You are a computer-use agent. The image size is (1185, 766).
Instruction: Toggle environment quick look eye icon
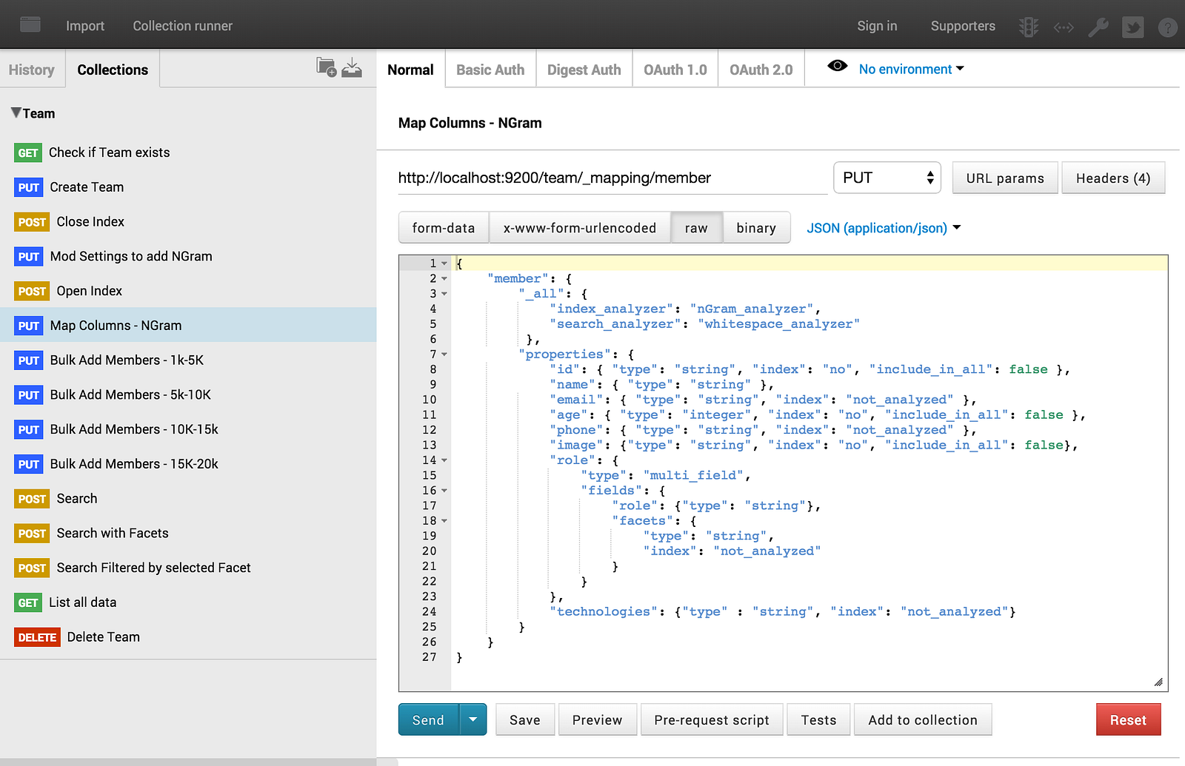837,66
